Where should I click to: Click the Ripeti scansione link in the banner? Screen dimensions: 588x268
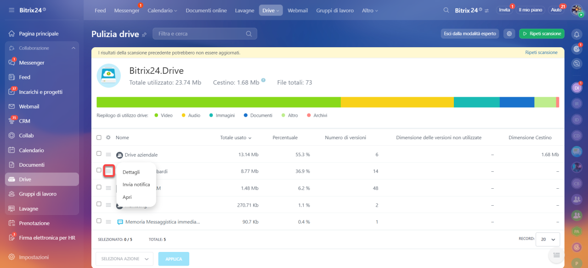click(x=542, y=53)
